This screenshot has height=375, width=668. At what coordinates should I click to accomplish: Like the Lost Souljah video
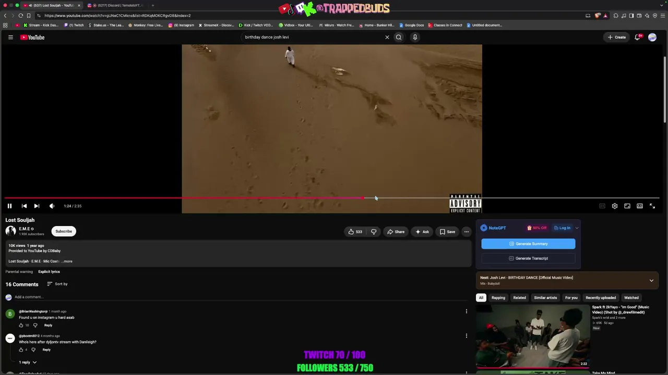click(355, 232)
